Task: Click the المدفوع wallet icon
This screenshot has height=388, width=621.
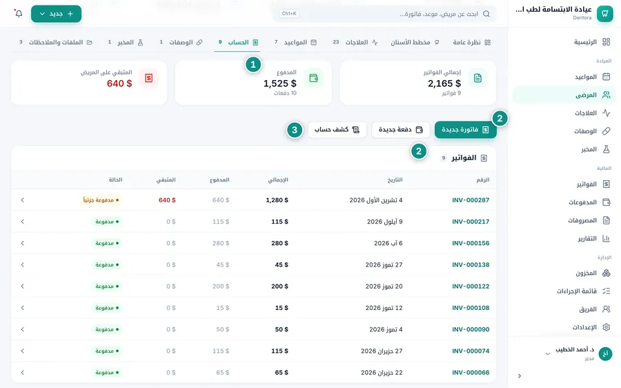Action: click(x=314, y=78)
